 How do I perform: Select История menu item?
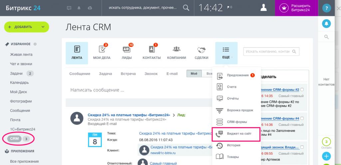click(x=233, y=145)
